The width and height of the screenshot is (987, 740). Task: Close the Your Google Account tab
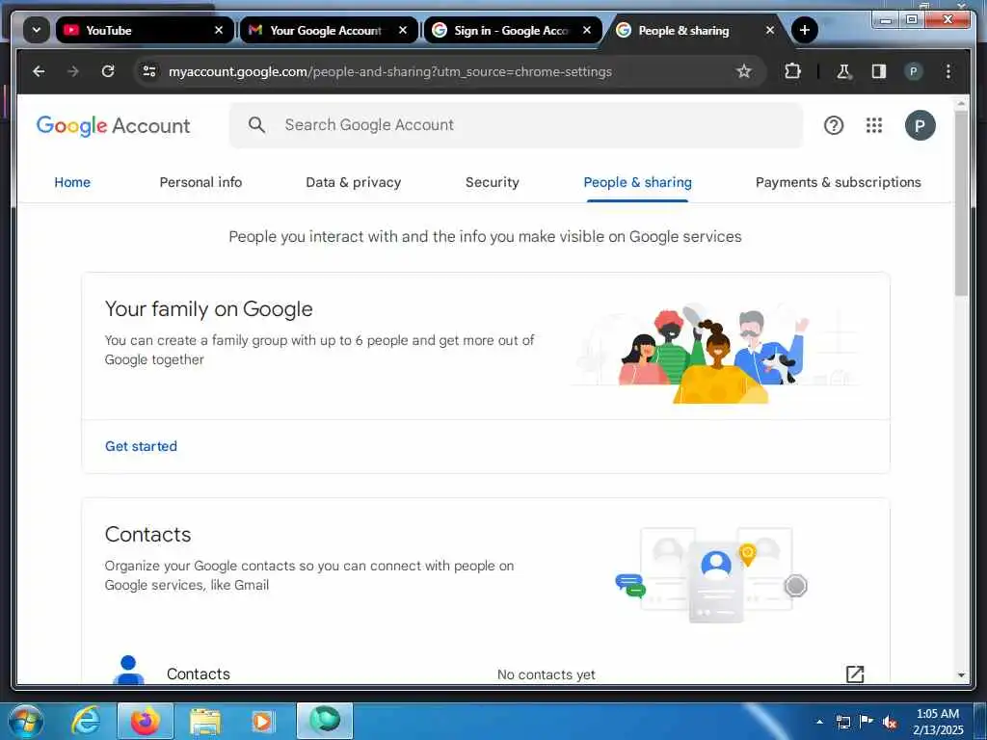point(403,30)
